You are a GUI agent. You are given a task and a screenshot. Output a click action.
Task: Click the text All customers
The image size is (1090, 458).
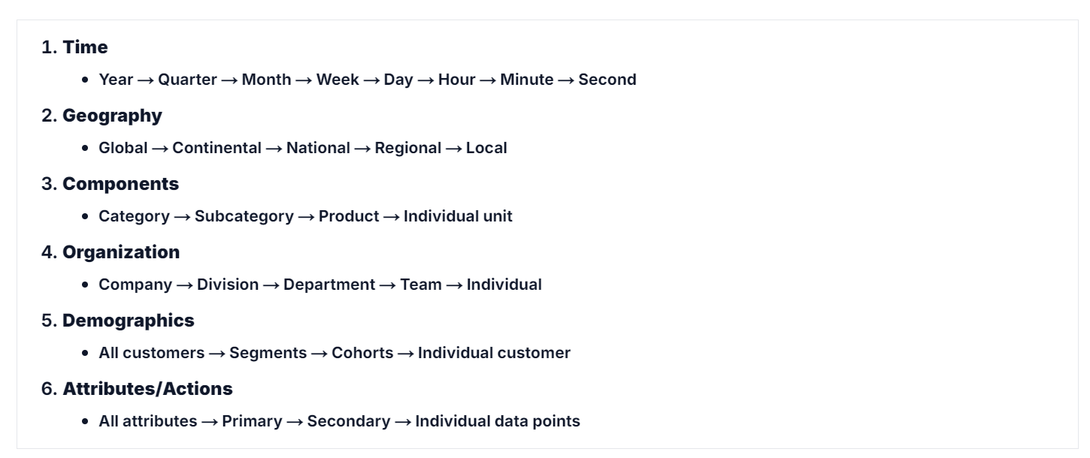[x=151, y=353]
